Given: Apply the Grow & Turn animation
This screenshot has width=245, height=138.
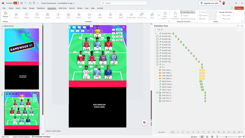Looking at the screenshot, I should pyautogui.click(x=142, y=15).
